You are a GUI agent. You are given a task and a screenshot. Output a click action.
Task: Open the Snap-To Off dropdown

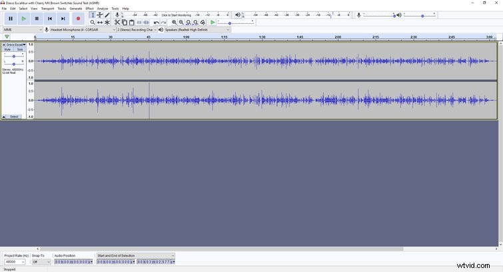(41, 262)
